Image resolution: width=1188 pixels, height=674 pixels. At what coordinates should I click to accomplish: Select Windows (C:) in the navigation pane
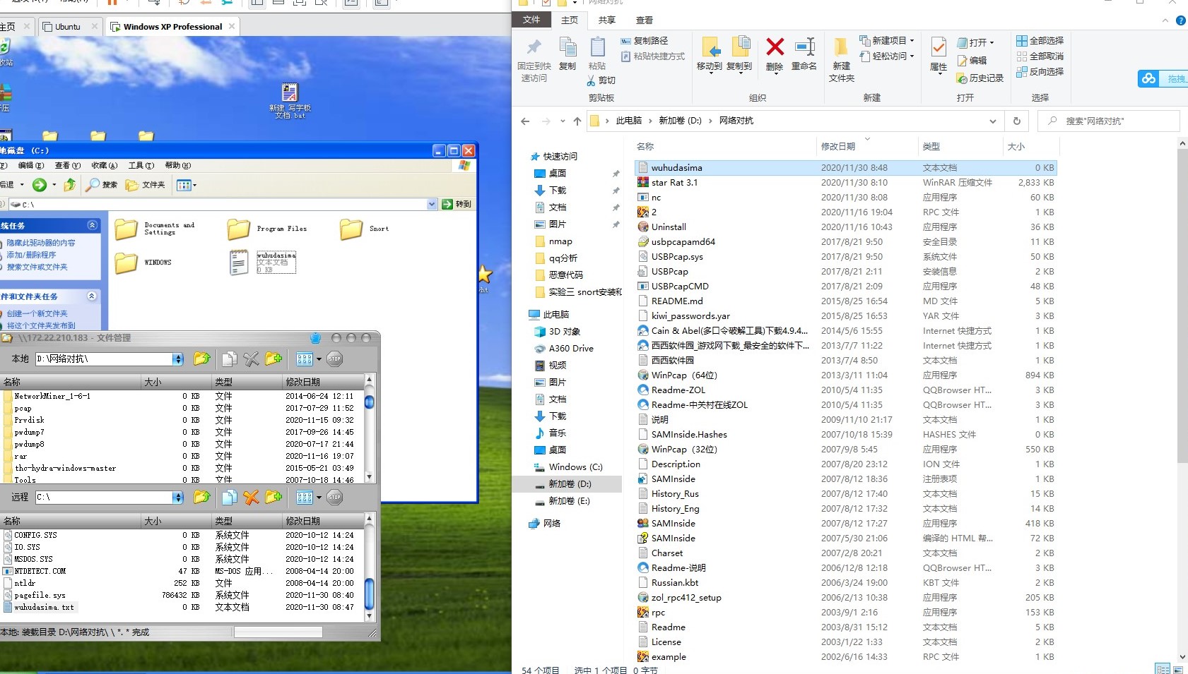click(575, 467)
